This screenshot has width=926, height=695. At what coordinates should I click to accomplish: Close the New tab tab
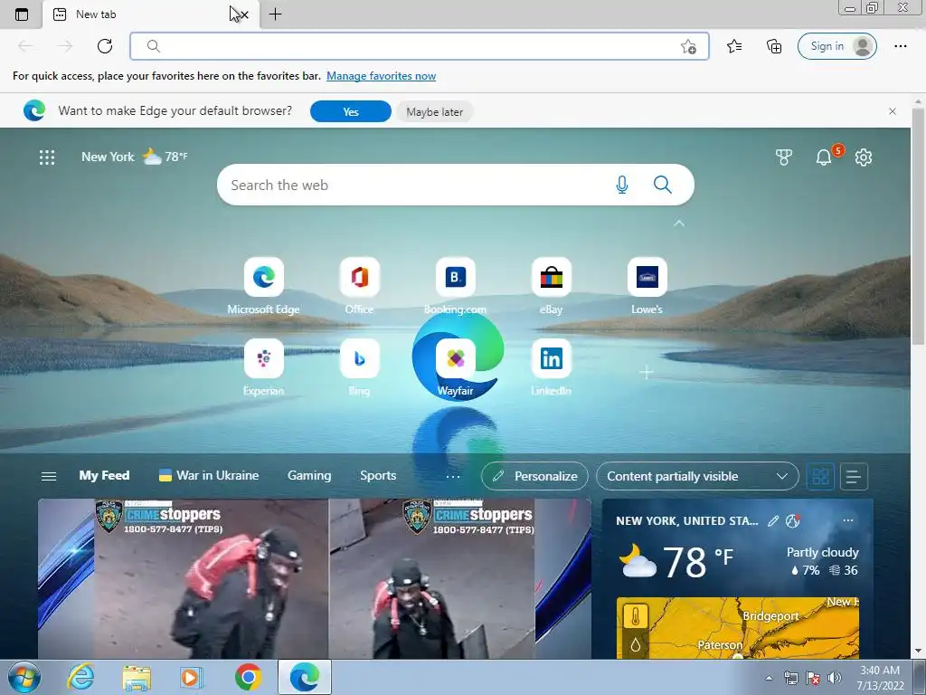pyautogui.click(x=244, y=14)
